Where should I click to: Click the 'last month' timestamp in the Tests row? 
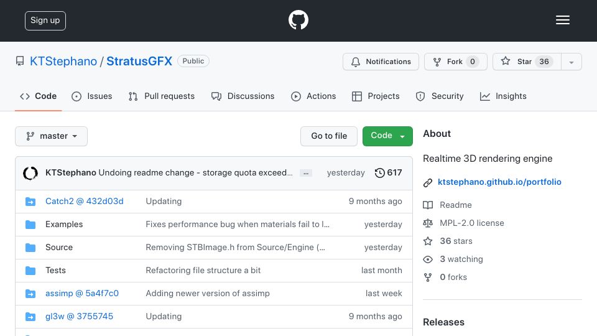(381, 270)
